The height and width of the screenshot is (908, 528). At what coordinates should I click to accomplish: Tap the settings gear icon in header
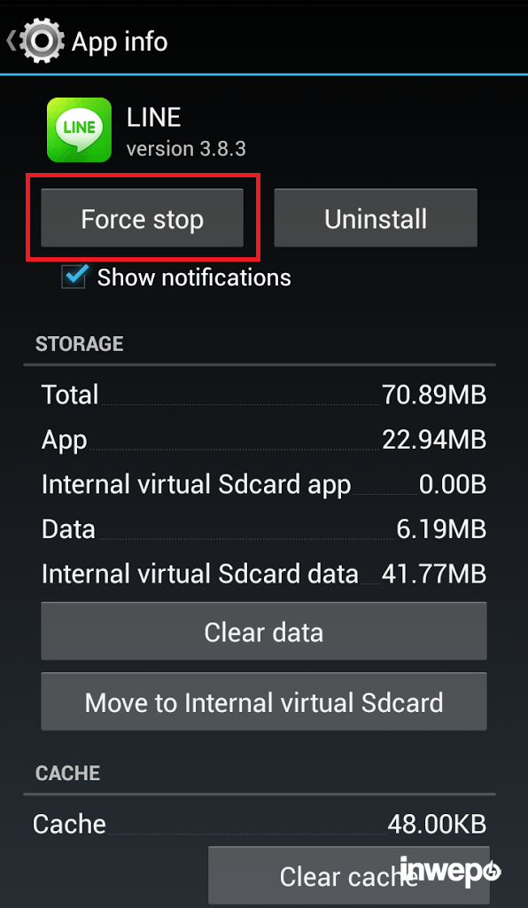[x=42, y=42]
